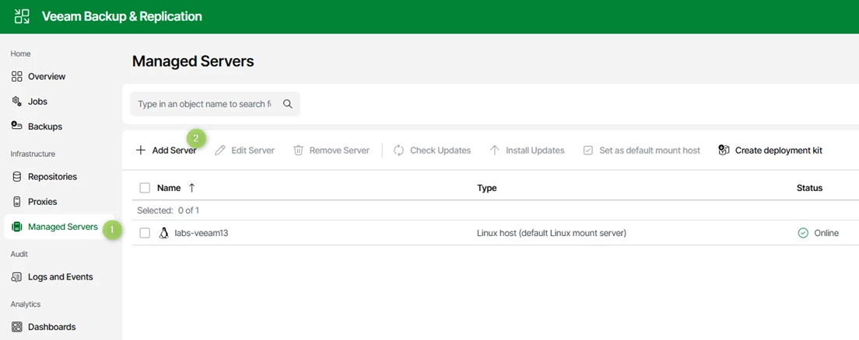Image resolution: width=859 pixels, height=340 pixels.
Task: Click the Managed Servers sidebar icon
Action: [16, 227]
